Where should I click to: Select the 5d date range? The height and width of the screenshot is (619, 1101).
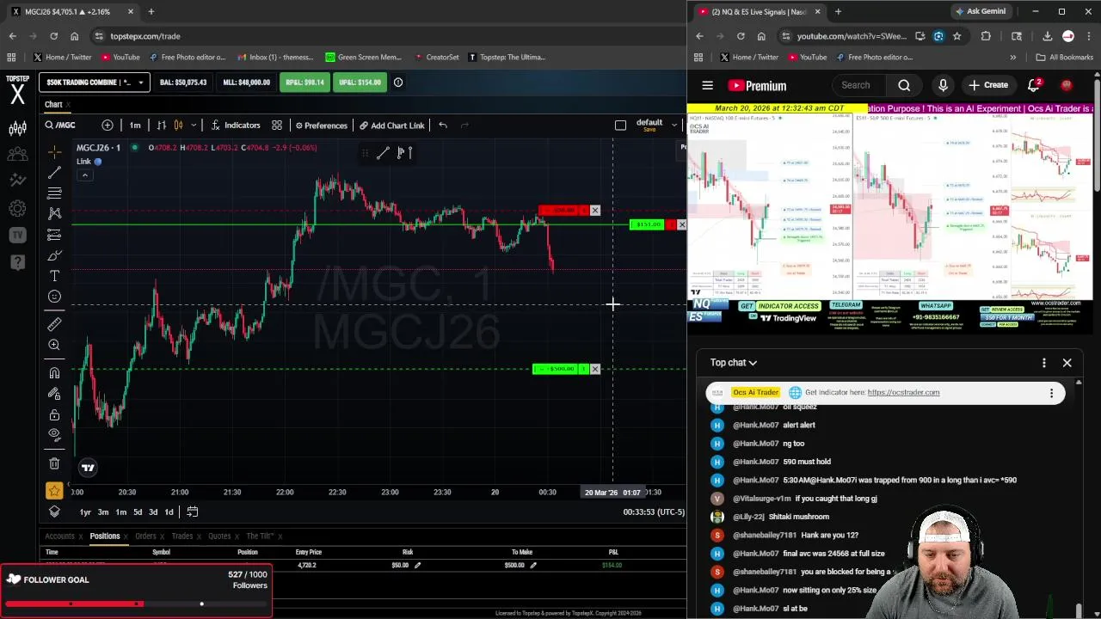tap(138, 512)
